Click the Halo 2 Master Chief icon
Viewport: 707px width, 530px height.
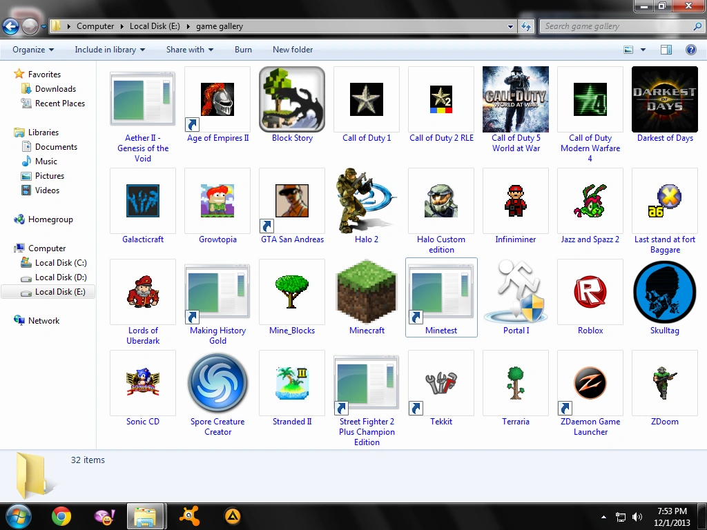click(x=367, y=201)
